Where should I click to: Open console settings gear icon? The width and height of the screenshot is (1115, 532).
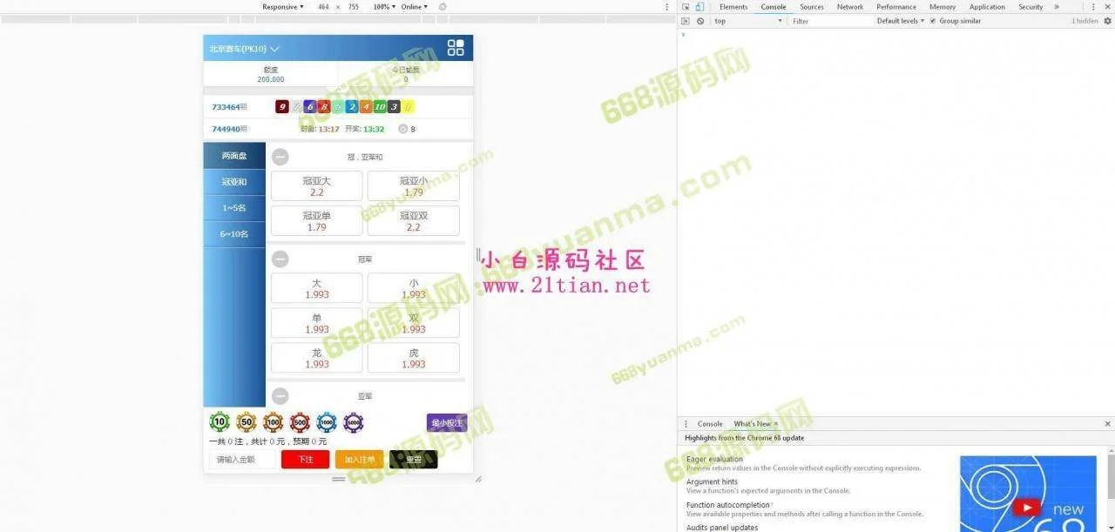(1107, 21)
